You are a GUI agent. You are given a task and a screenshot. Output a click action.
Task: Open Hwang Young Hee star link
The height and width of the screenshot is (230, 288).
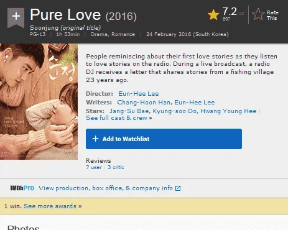click(x=228, y=111)
